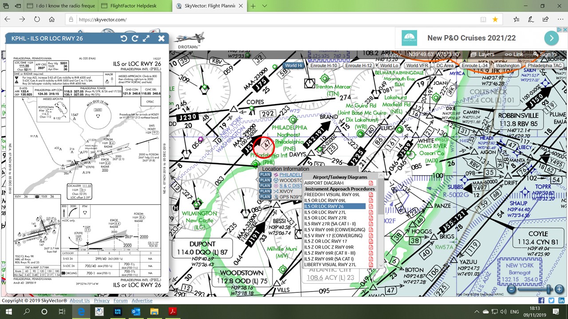The width and height of the screenshot is (568, 319).
Task: Switch chart to Enroute H-10
Action: click(x=323, y=66)
